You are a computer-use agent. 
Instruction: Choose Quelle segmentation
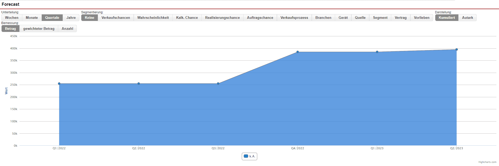click(360, 18)
